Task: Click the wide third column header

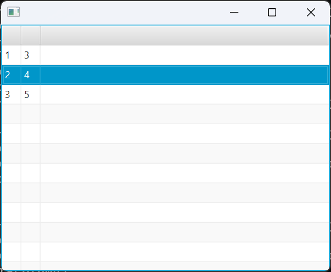Action: tap(184, 36)
